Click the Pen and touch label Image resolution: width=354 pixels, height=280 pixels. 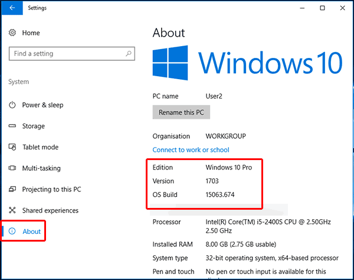[173, 271]
